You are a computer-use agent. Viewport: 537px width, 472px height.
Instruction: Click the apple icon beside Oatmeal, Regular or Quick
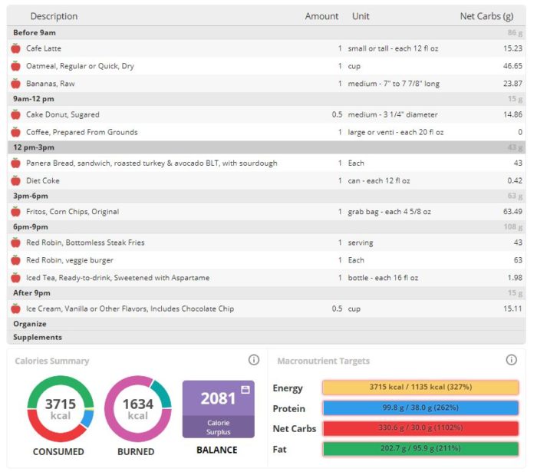(16, 66)
